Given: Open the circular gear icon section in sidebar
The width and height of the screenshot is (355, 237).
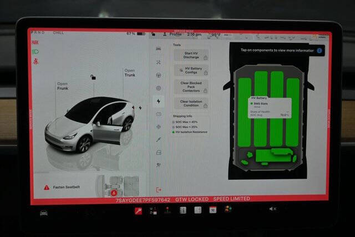Looking at the screenshot, I should pos(159,88).
